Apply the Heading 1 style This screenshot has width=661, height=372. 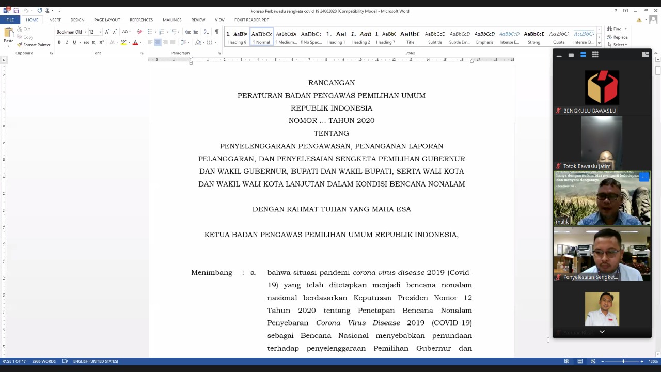click(x=336, y=37)
